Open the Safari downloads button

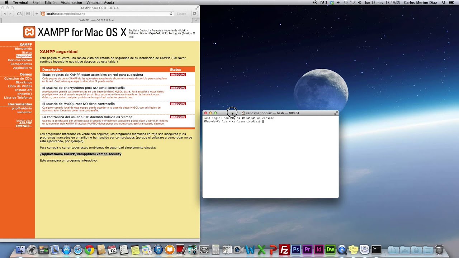click(195, 14)
